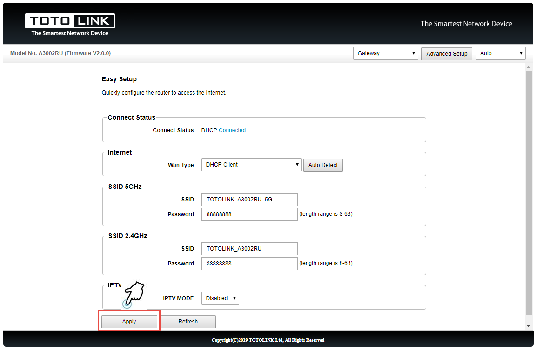Click the IPTV MODE label
536x349 pixels.
[178, 298]
